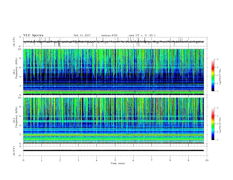Click the "ch.1(V)" axis label
This screenshot has width=233, height=180.
coord(14,42)
